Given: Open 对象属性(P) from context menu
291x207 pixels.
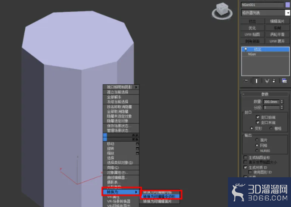Looking at the screenshot, I should (121, 173).
